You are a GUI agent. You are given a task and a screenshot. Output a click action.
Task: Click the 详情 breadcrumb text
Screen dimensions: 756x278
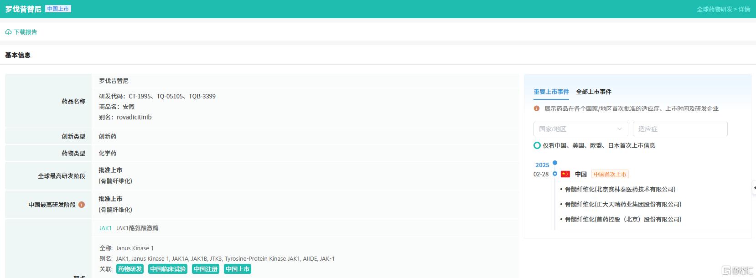pos(744,9)
